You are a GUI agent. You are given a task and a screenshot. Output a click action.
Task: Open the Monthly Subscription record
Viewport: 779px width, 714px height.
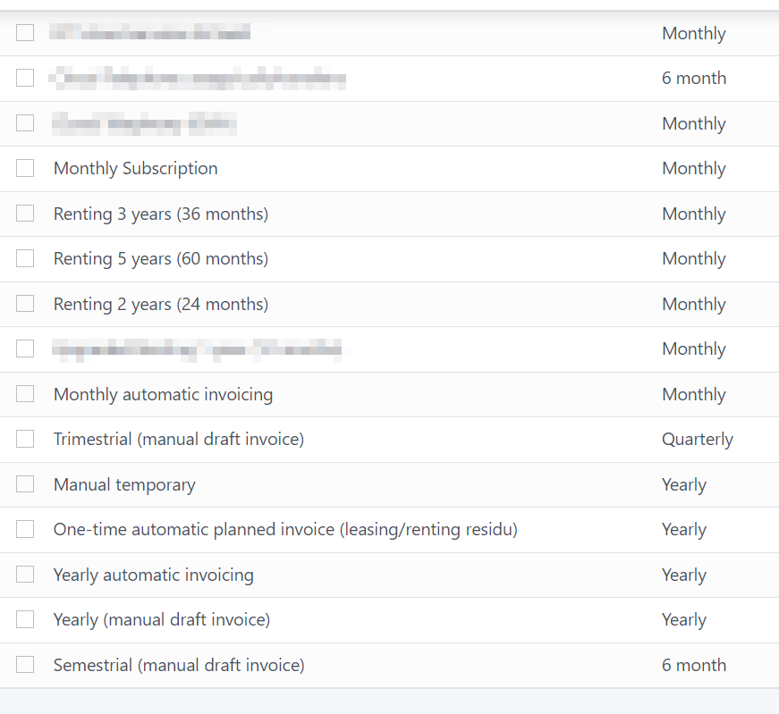pos(135,168)
